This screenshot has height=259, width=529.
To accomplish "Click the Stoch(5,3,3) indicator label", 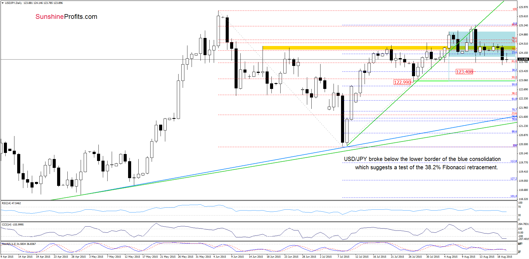I will pyautogui.click(x=9, y=244).
